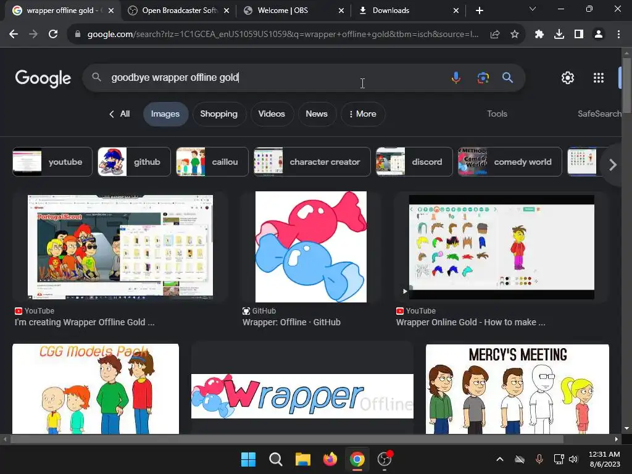
Task: Click the browser forward arrow
Action: [33, 35]
